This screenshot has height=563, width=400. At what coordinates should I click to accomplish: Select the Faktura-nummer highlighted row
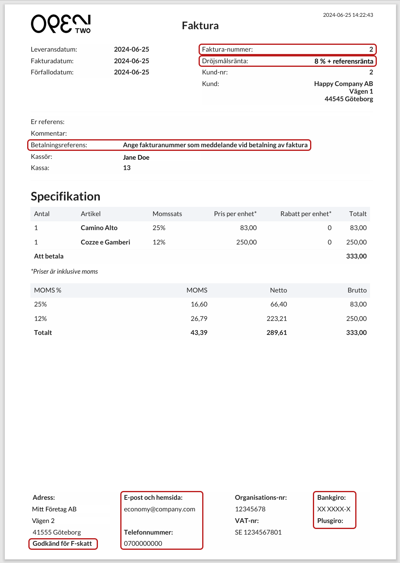288,50
